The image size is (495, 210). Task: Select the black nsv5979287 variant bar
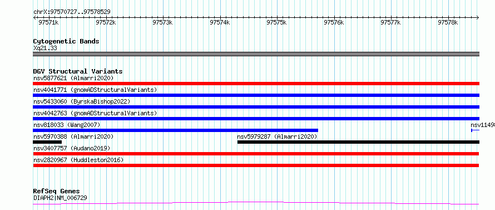358,142
